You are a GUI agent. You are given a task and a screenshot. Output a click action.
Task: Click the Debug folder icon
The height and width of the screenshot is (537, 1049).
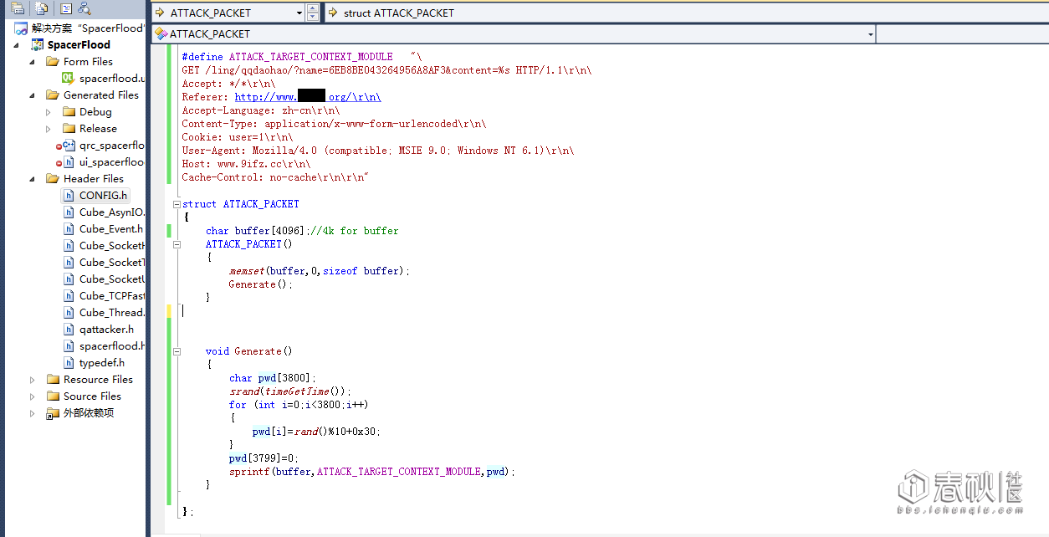(69, 111)
